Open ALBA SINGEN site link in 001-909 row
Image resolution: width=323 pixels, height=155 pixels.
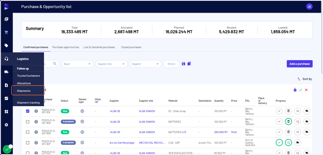tap(147, 122)
